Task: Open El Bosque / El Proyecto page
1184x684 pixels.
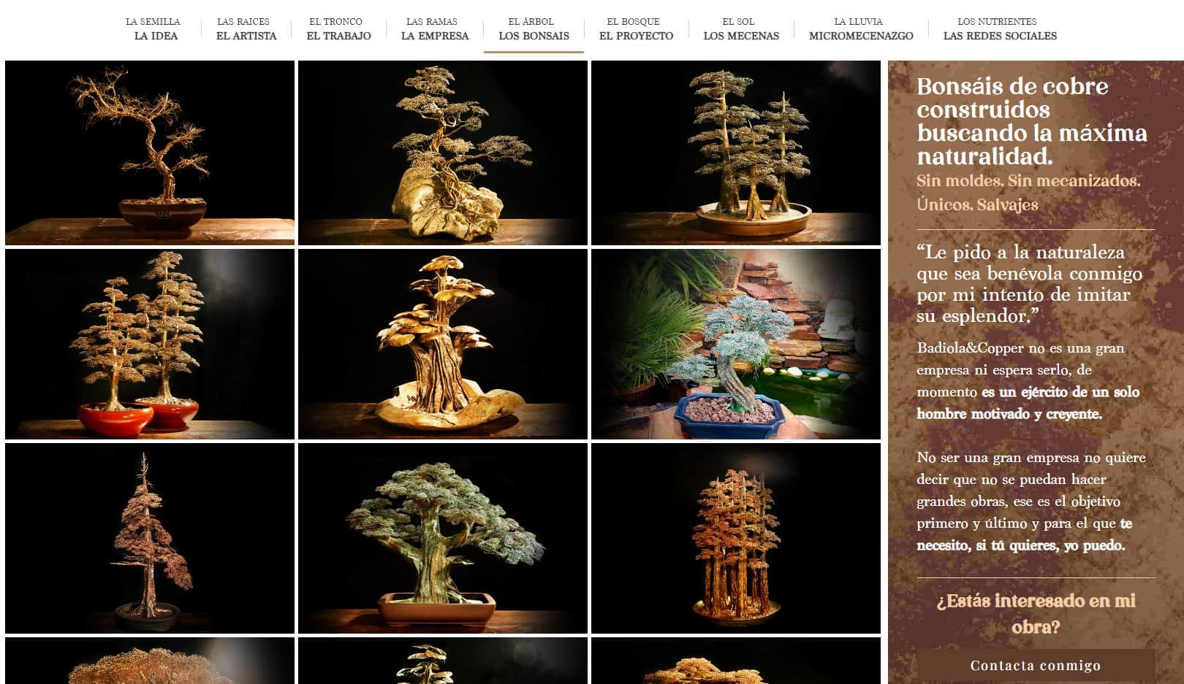Action: pos(636,28)
